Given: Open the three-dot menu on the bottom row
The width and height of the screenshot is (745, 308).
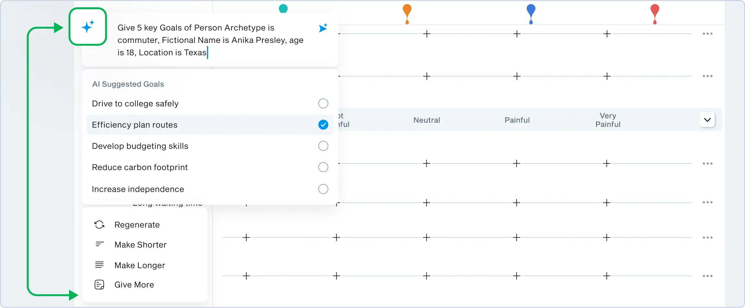Looking at the screenshot, I should coord(707,276).
